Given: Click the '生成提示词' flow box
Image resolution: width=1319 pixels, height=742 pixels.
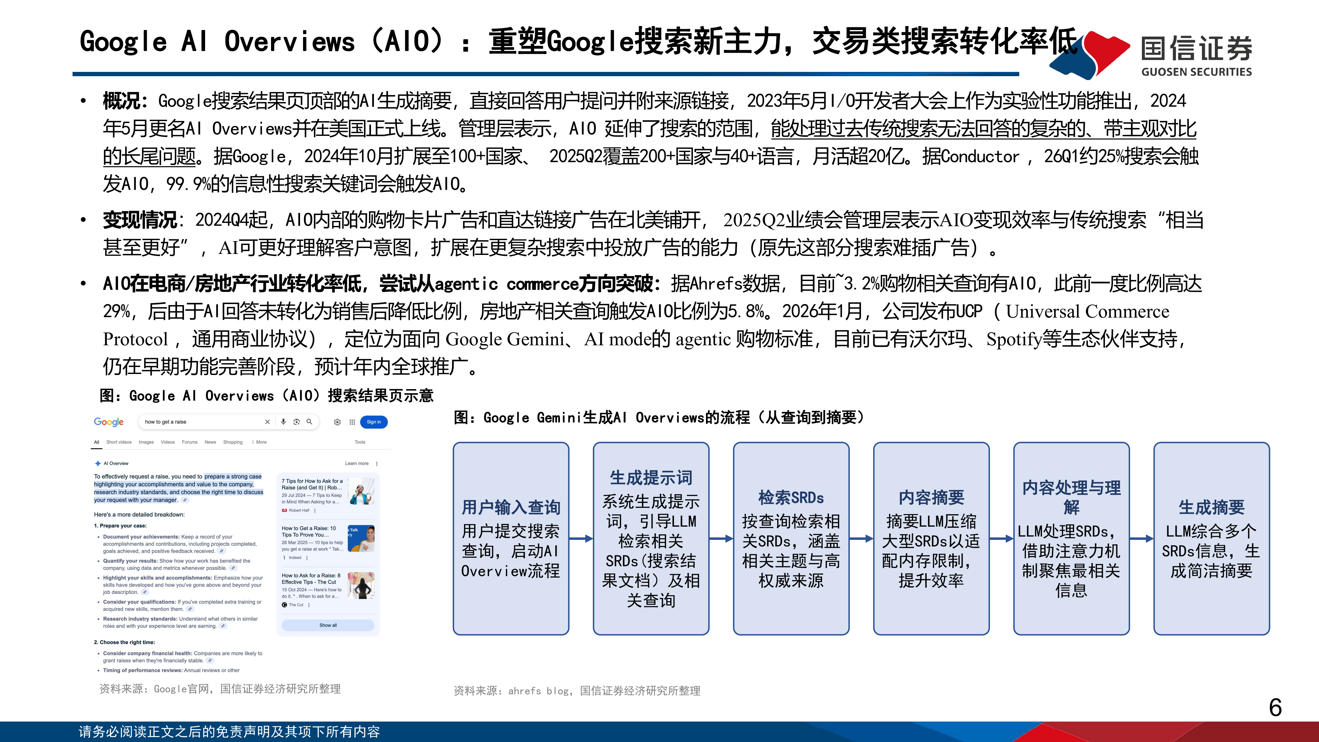Looking at the screenshot, I should (x=651, y=539).
